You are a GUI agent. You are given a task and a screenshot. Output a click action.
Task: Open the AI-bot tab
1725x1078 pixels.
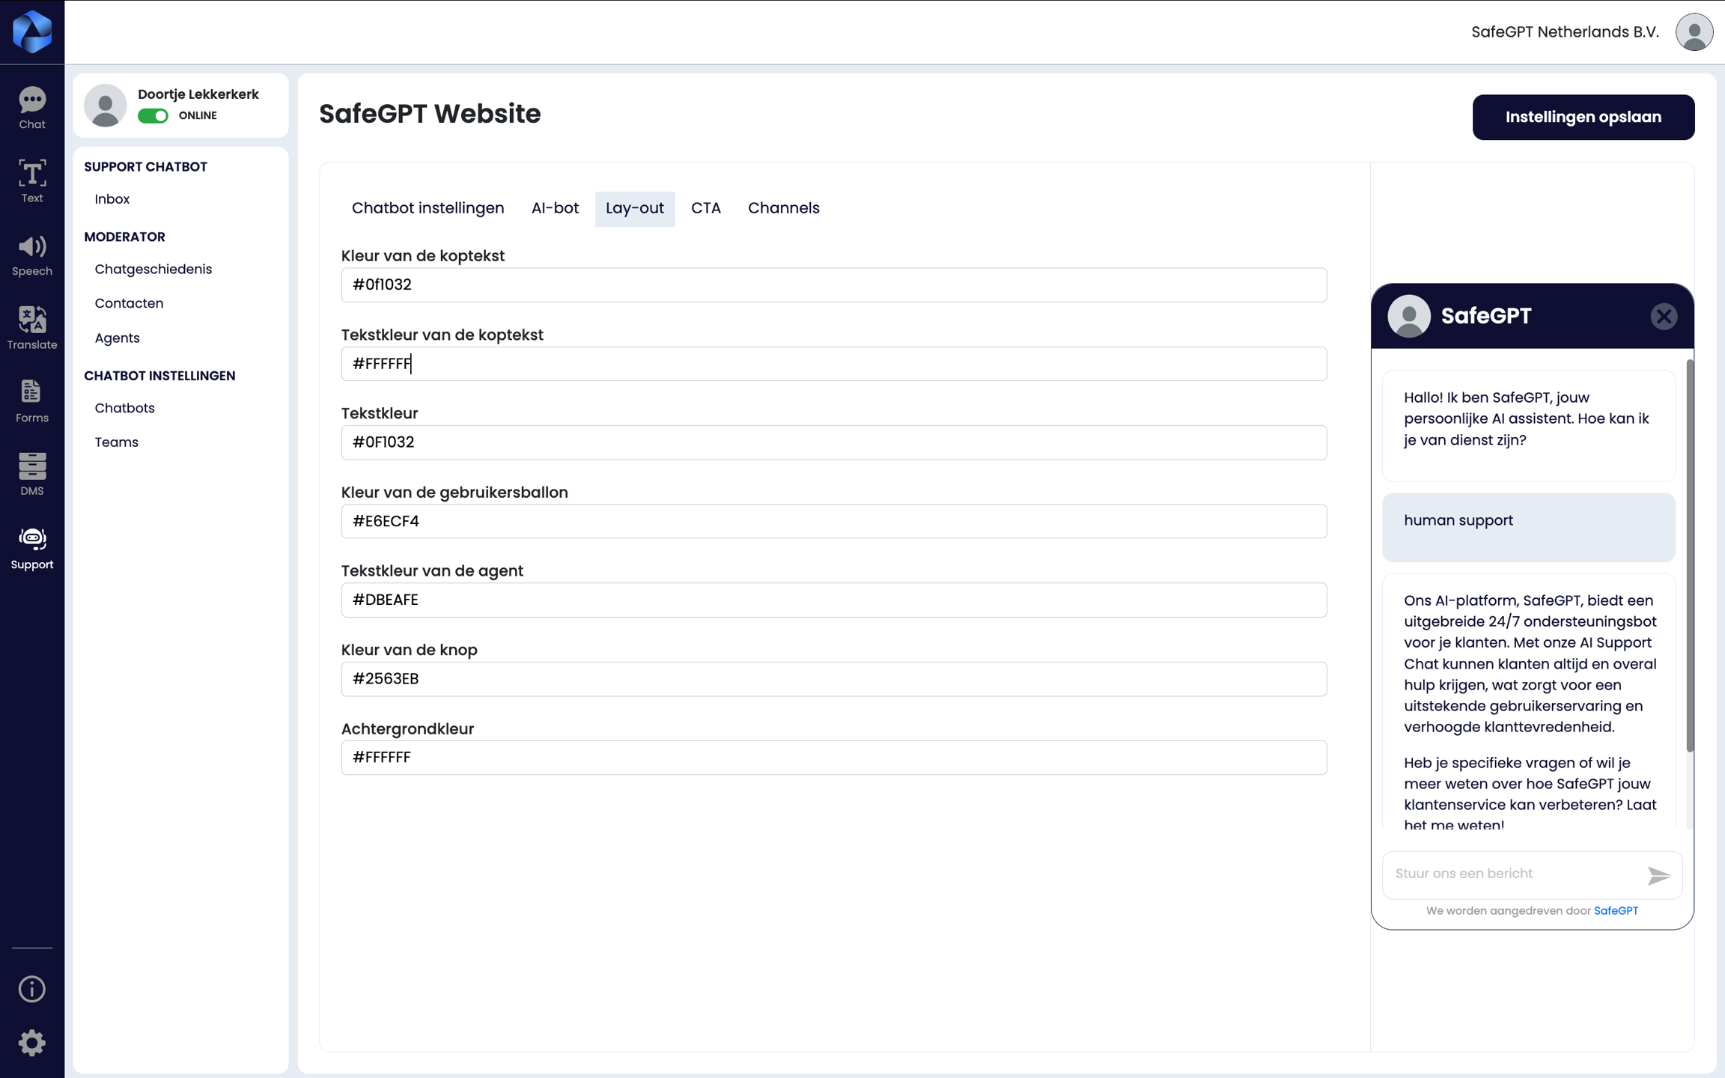[x=555, y=208]
